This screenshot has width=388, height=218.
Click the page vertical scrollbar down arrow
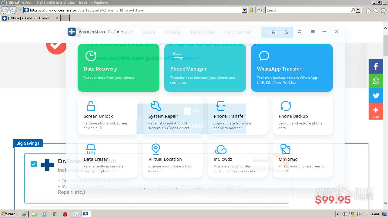coord(386,203)
